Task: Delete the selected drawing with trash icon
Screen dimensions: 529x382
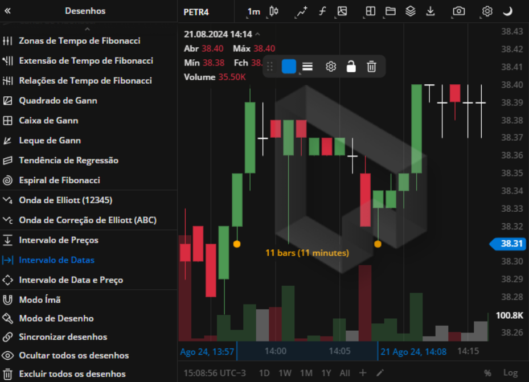Action: point(371,67)
